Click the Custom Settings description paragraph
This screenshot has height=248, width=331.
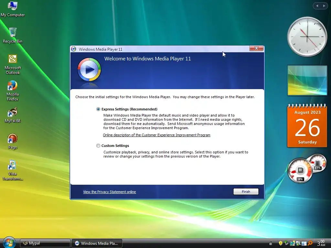176,154
